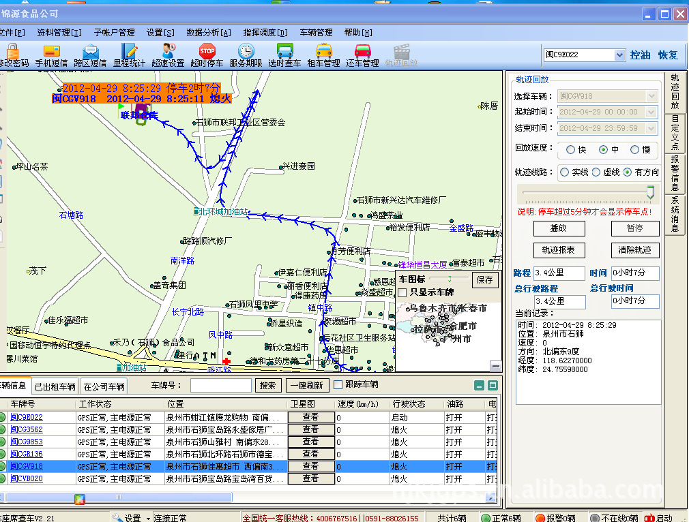Open 超时停车 stop sign icon
Viewport: 689px width, 522px height.
click(x=207, y=52)
